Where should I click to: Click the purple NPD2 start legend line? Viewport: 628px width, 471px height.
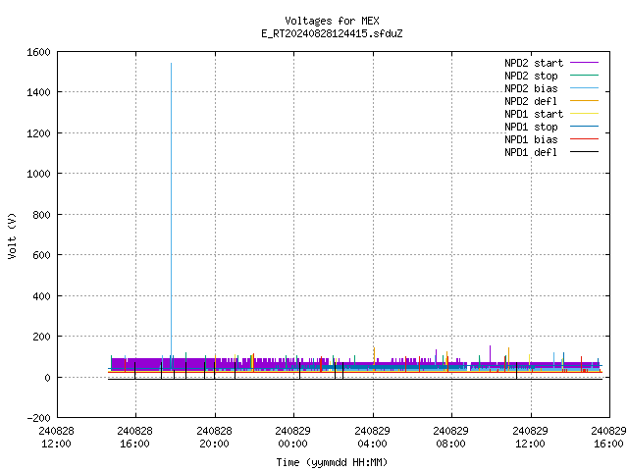[584, 63]
